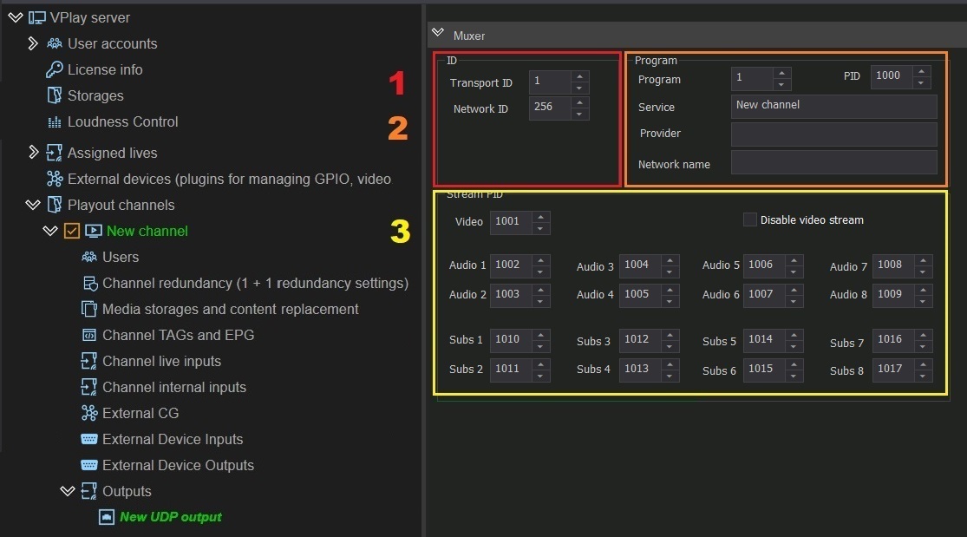Increase Audio 5 PID with up arrow

794,260
